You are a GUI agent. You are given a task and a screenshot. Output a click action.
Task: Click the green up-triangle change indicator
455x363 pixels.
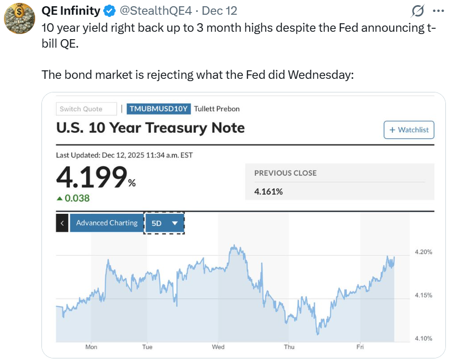(59, 198)
